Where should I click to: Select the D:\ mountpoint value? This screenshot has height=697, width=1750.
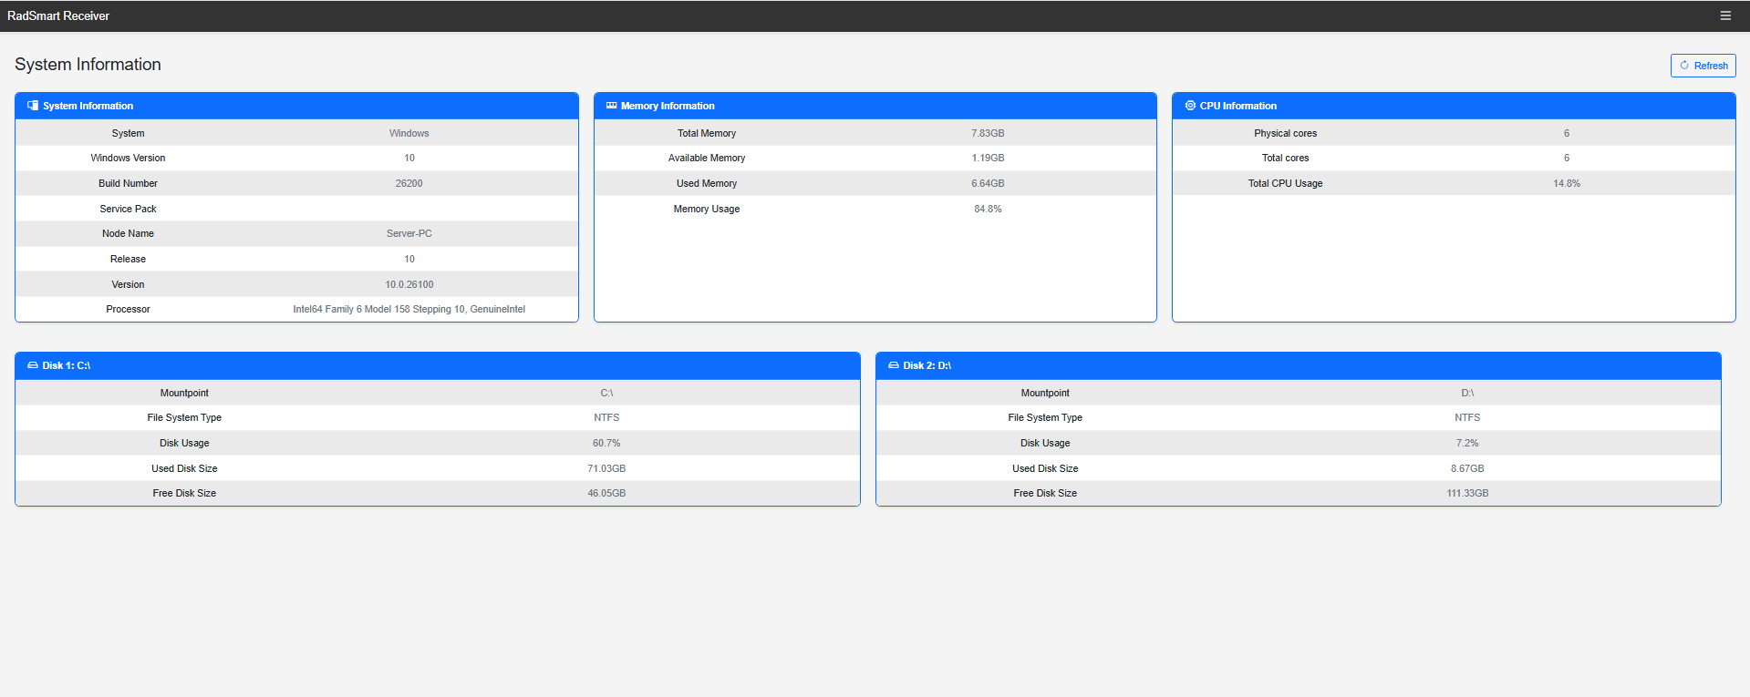(1467, 393)
